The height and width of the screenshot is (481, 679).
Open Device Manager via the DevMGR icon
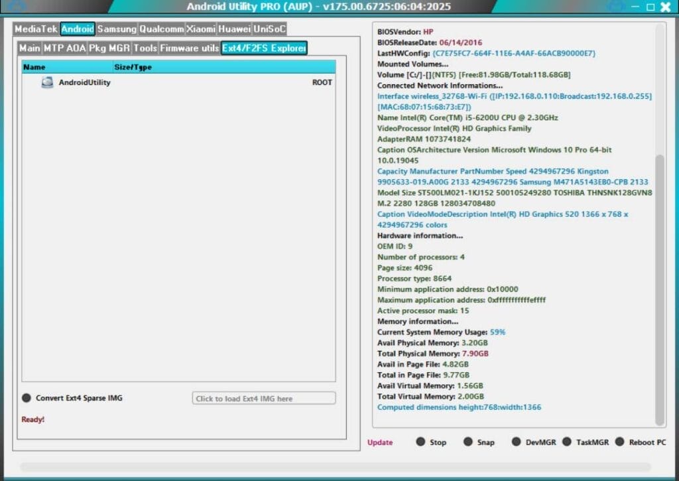517,442
